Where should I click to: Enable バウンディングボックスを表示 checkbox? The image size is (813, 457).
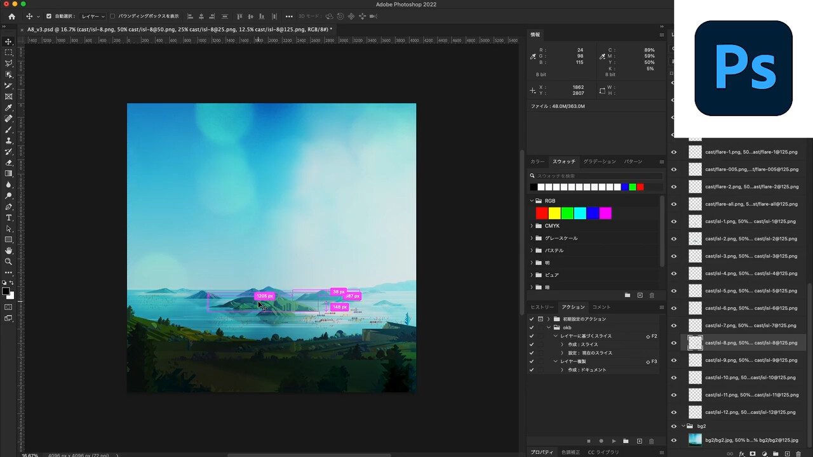(x=112, y=17)
